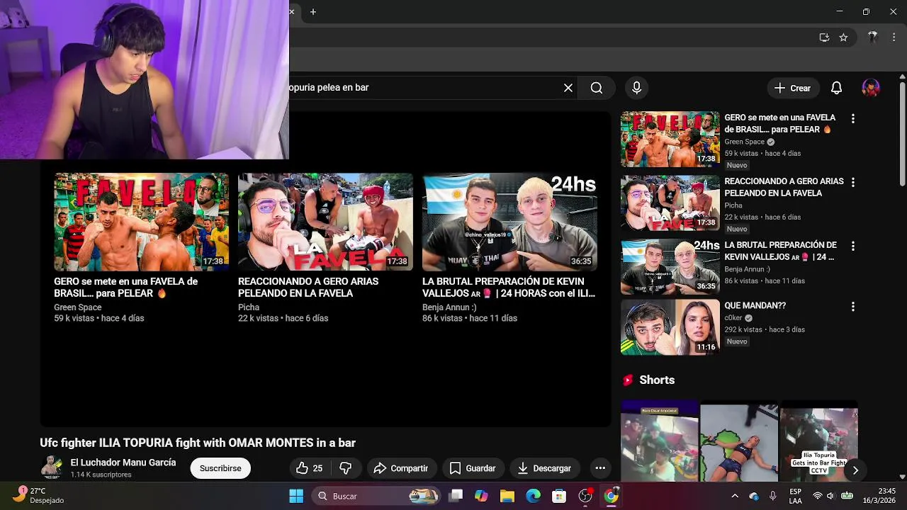907x510 pixels.
Task: Open Wi-Fi network tray icon
Action: (x=818, y=496)
